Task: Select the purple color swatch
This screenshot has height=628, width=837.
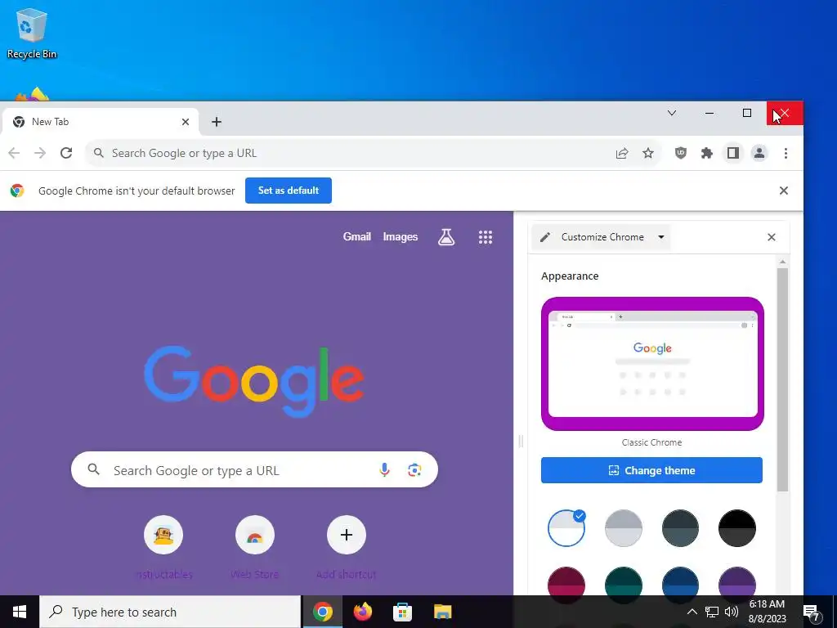Action: 737,581
